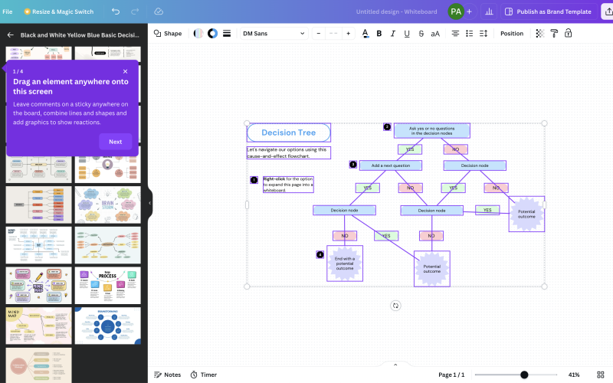The image size is (613, 383).
Task: Collapse the left side panel
Action: (150, 203)
